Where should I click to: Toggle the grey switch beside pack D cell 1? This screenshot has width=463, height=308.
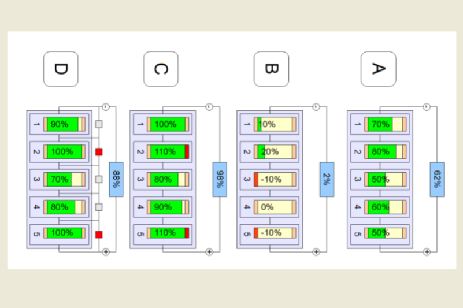point(99,124)
